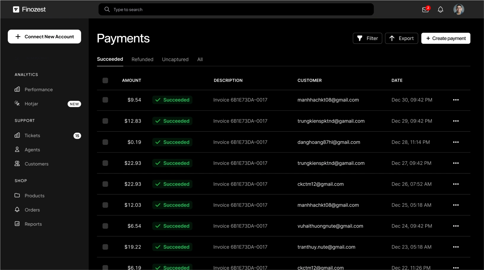Click the Create payment button
The image size is (484, 270).
[x=446, y=38]
